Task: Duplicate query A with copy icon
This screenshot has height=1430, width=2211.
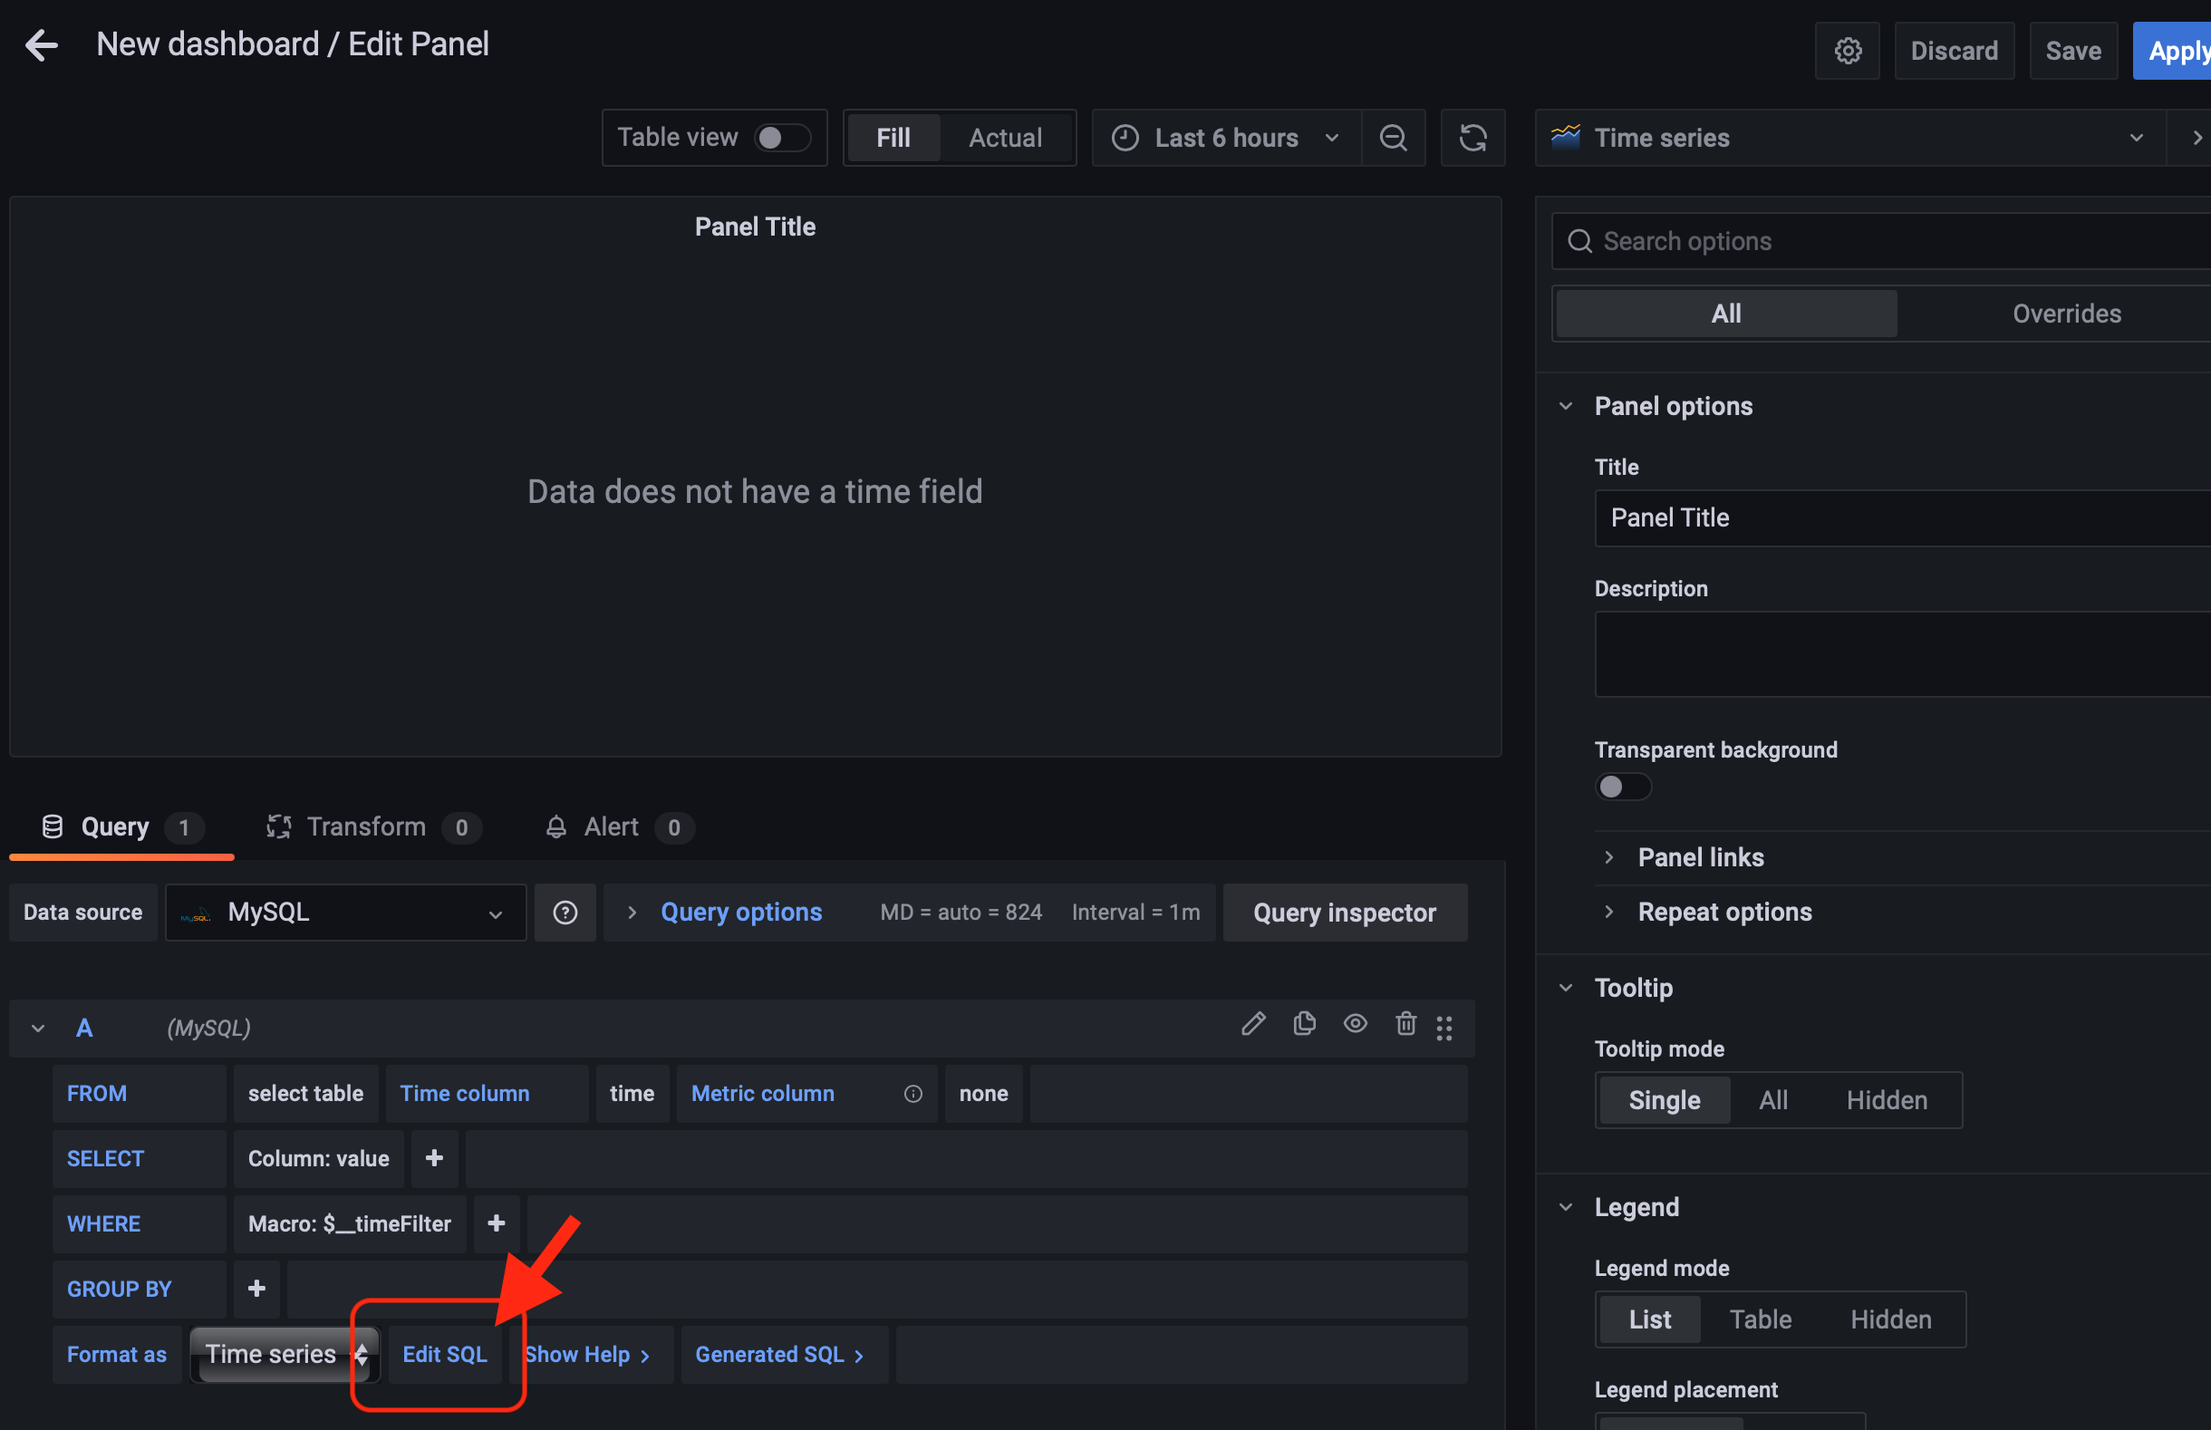Action: click(1304, 1023)
